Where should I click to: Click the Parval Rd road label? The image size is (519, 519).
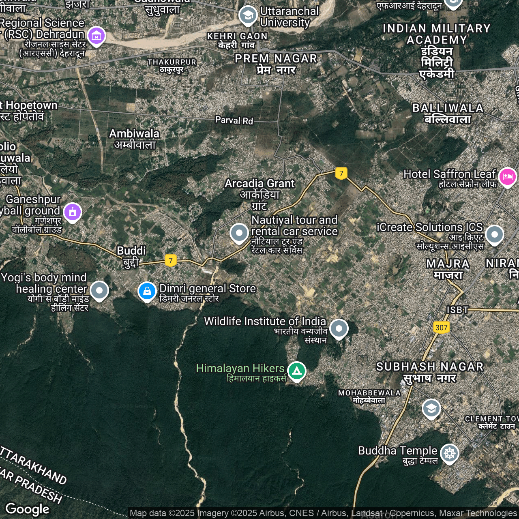[234, 120]
